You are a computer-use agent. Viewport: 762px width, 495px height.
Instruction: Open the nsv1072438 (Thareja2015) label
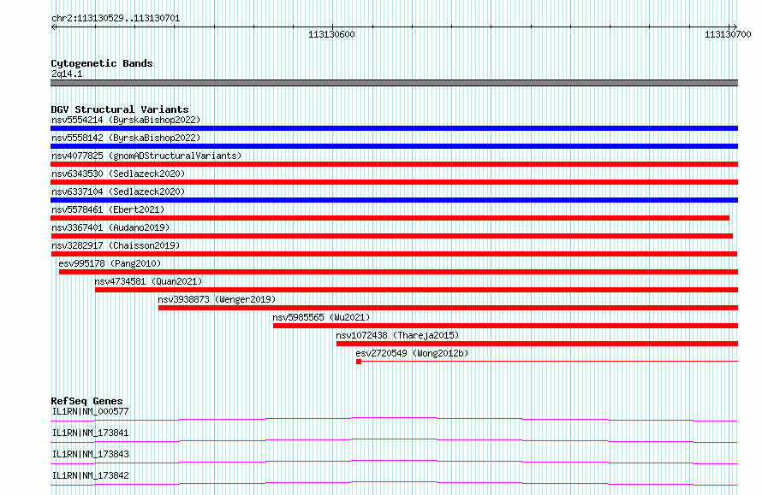point(397,335)
